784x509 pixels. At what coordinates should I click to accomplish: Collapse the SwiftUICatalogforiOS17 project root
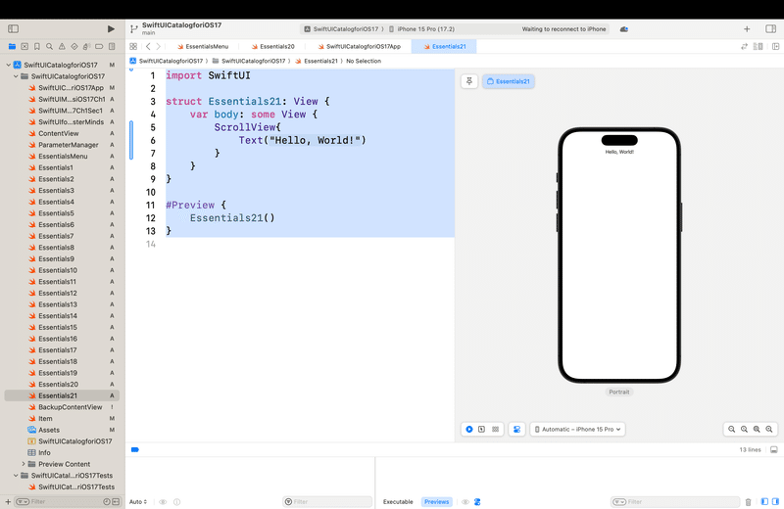coord(9,65)
